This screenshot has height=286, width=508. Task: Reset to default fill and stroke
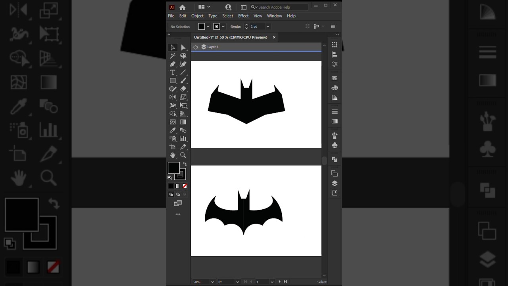169,178
